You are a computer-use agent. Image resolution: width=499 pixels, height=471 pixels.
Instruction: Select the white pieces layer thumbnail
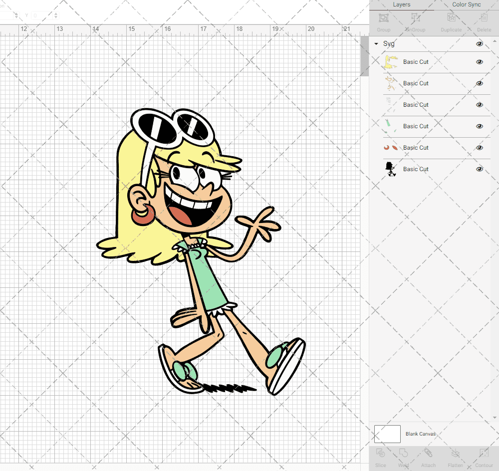pos(391,105)
